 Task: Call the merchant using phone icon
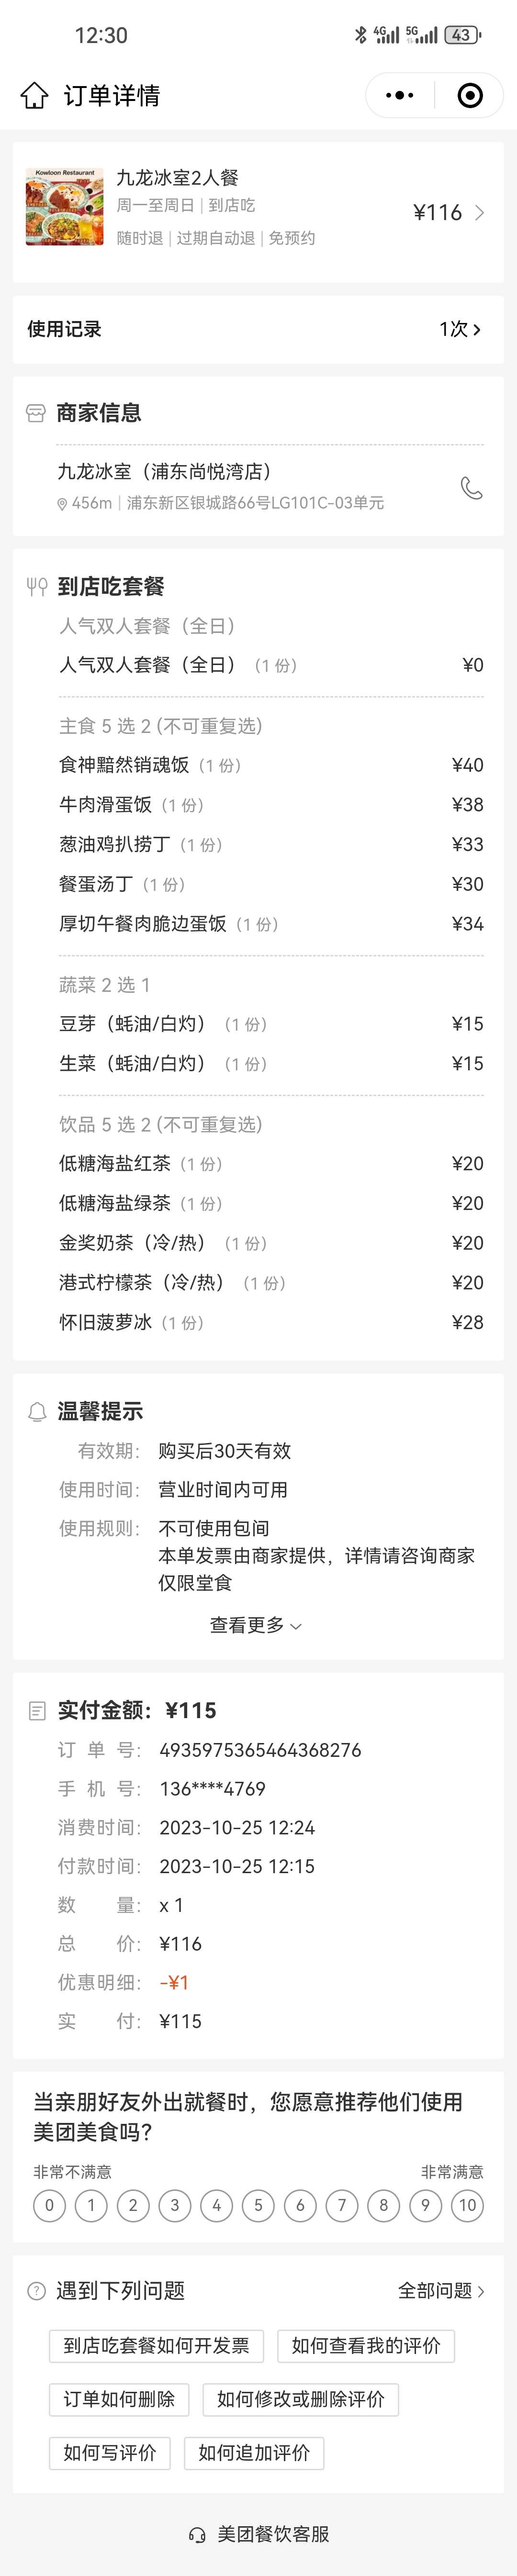point(471,487)
